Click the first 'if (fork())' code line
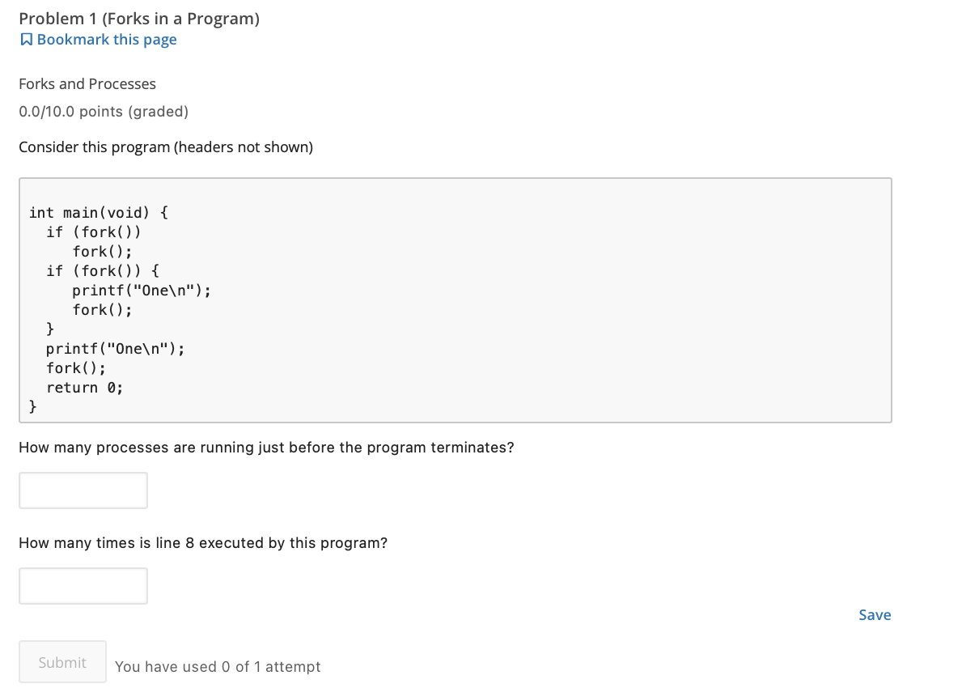Screen dimensions: 979x688 94,232
